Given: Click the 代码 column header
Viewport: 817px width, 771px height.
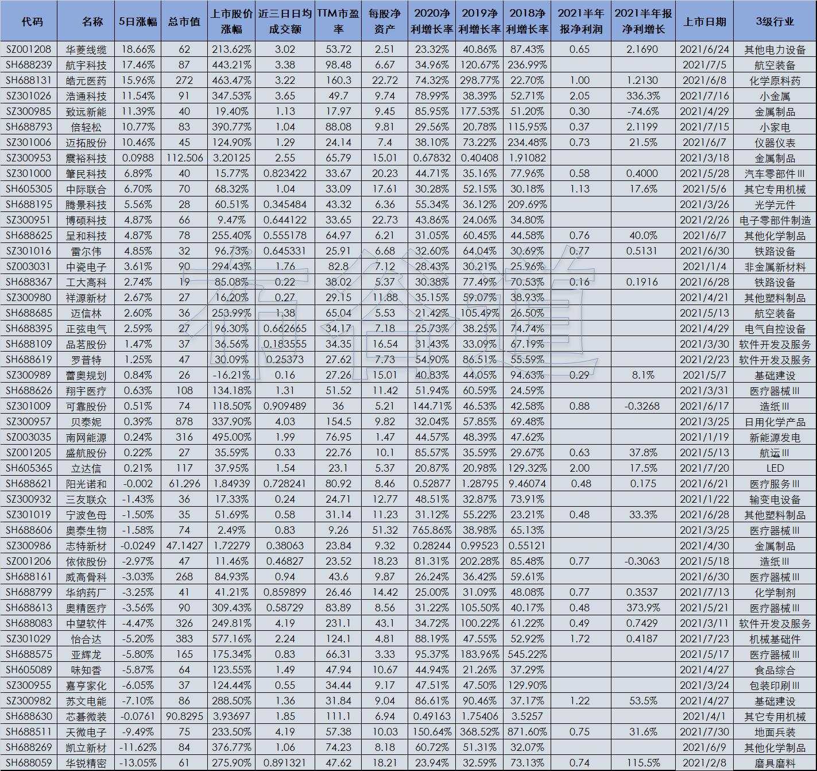Looking at the screenshot, I should [29, 21].
